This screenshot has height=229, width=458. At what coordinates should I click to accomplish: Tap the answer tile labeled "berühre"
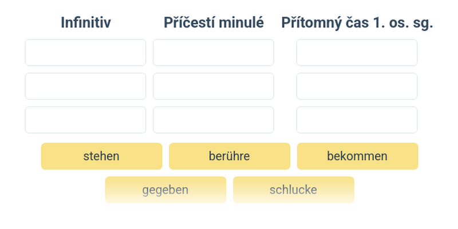coord(229,156)
